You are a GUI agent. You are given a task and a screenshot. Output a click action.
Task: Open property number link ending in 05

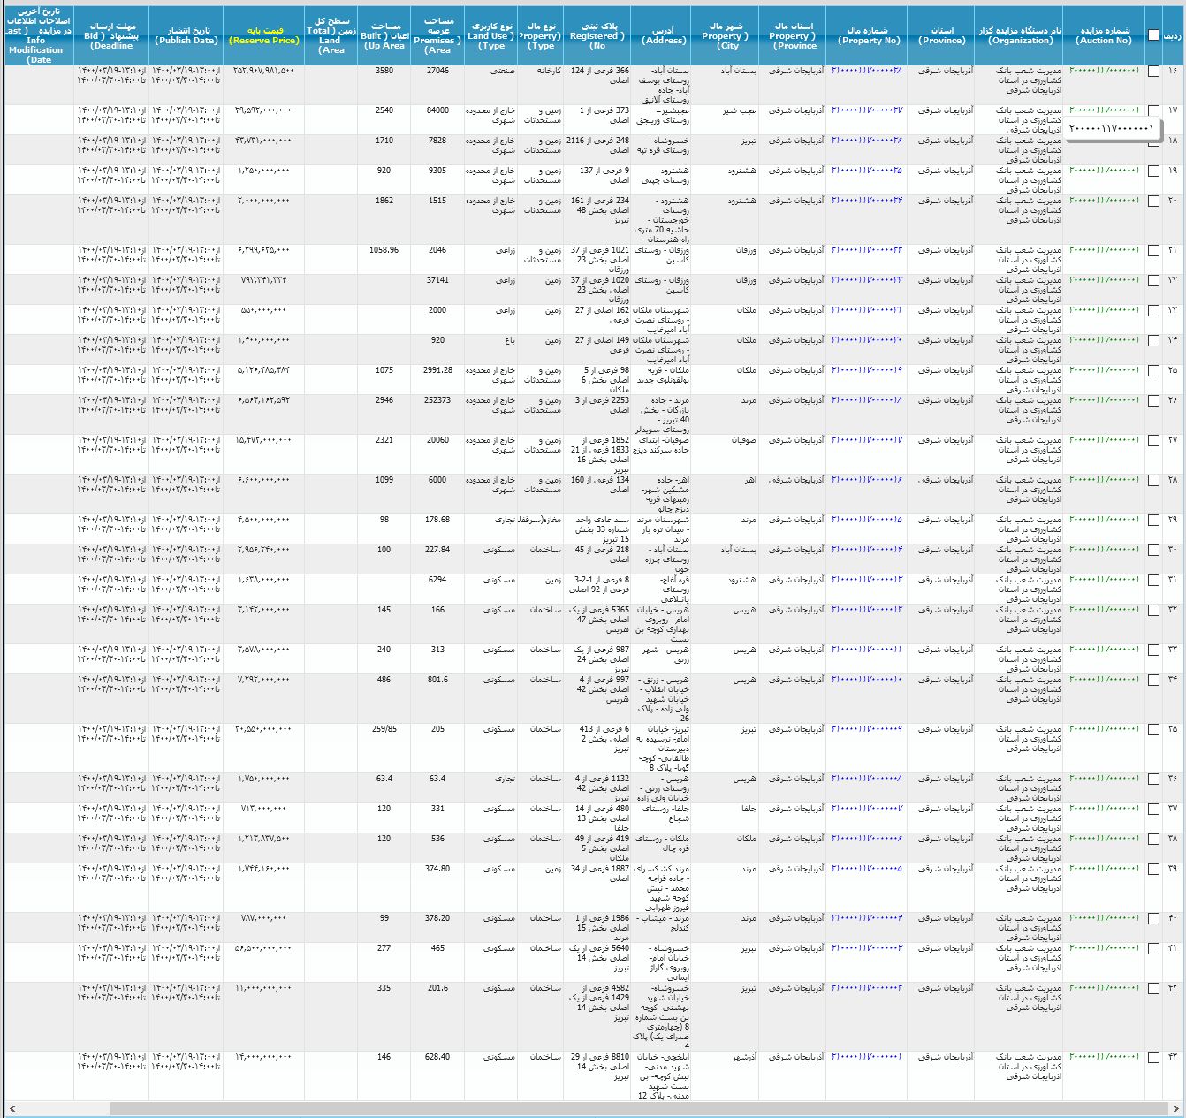pos(867,869)
